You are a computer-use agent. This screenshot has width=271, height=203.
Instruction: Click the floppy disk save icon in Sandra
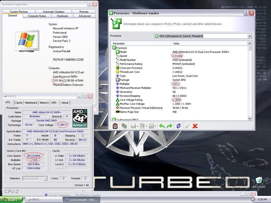point(133,126)
